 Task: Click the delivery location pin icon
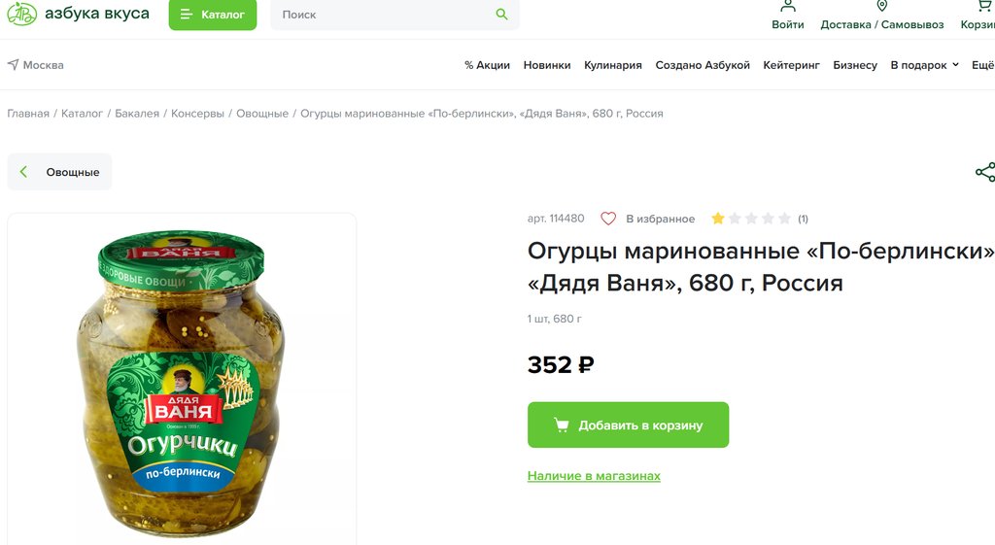(882, 6)
